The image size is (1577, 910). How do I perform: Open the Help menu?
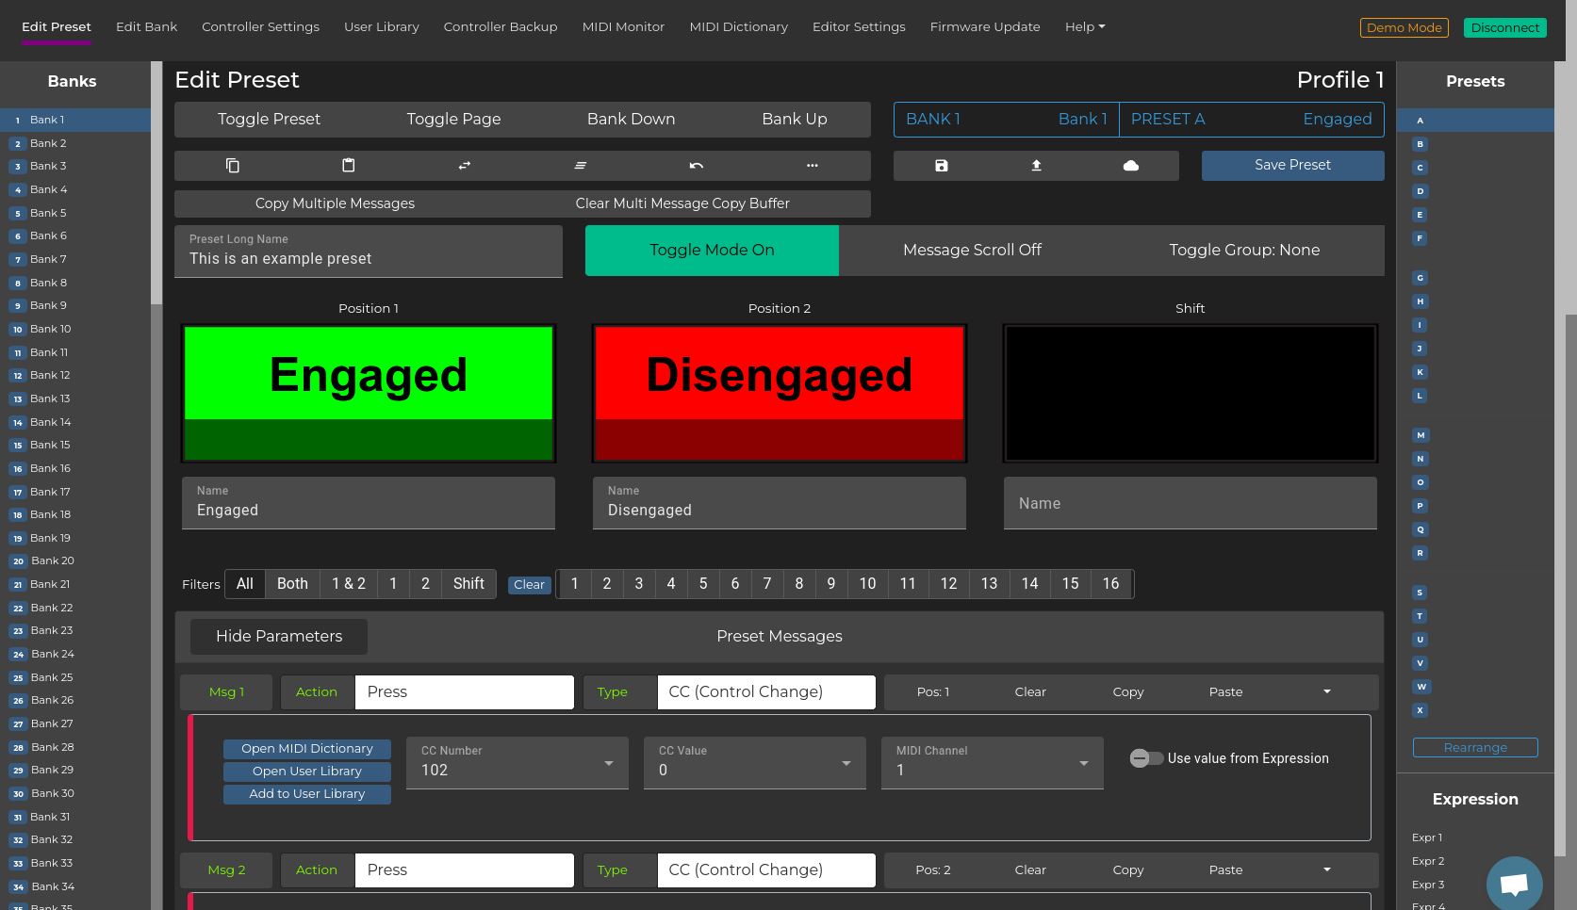(x=1084, y=27)
